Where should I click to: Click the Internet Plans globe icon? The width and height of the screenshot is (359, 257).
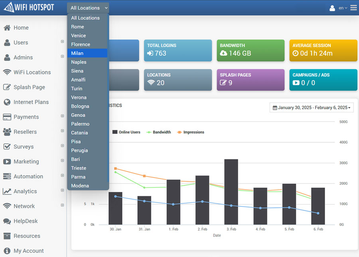[7, 102]
